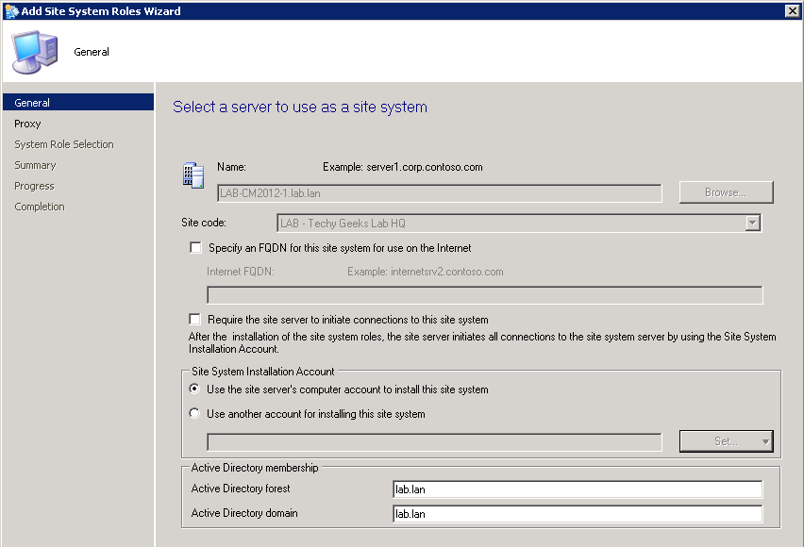Image resolution: width=804 pixels, height=547 pixels.
Task: Click the Active Directory domain field
Action: coord(578,514)
